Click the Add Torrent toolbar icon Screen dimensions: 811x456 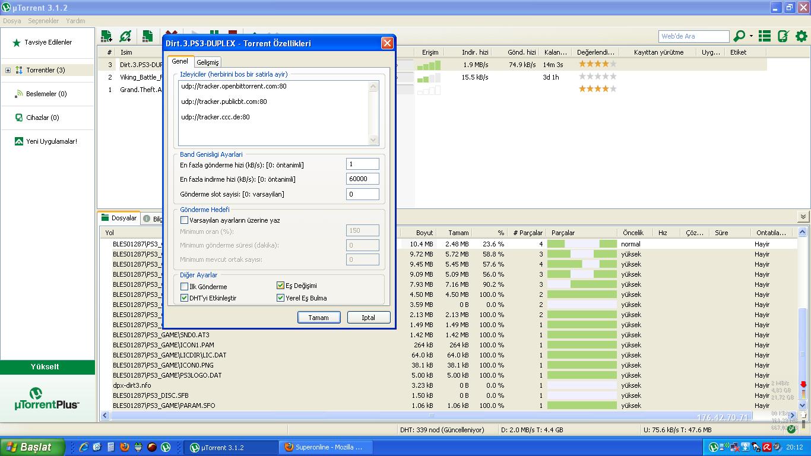coord(107,36)
